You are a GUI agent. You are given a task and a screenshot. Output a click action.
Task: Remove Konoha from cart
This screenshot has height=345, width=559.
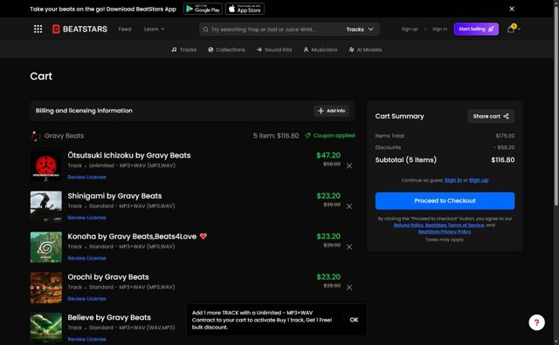tap(349, 247)
